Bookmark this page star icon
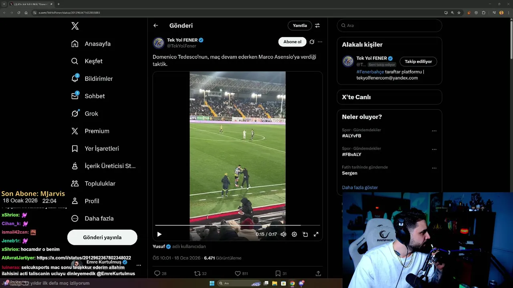Screen dimensions: 513x288 click(459, 13)
